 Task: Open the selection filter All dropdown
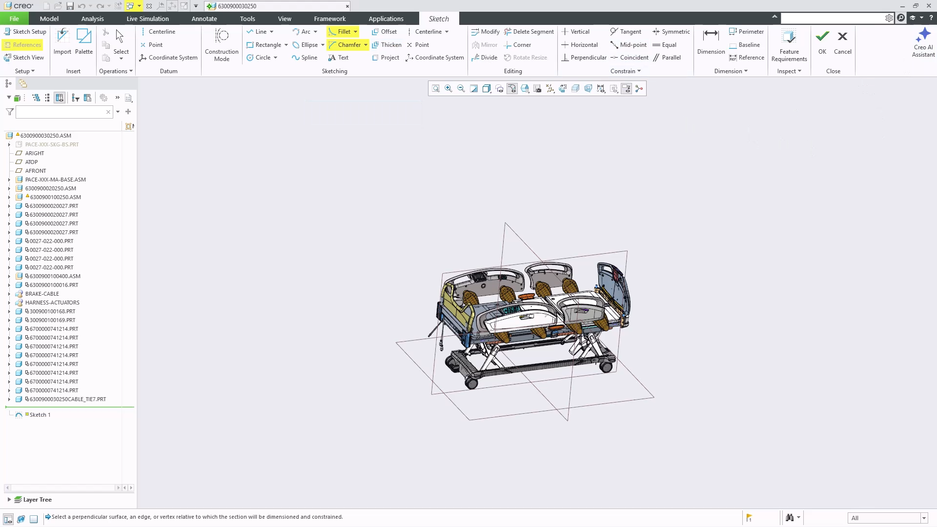pyautogui.click(x=924, y=518)
